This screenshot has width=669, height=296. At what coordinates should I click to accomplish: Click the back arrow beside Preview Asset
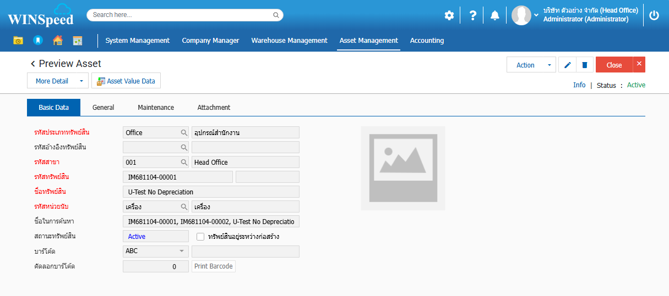pyautogui.click(x=33, y=64)
